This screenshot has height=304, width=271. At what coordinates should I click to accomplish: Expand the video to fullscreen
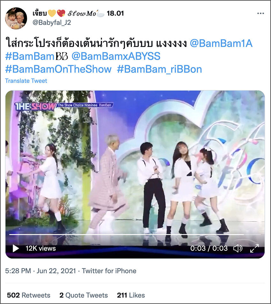[x=254, y=248]
